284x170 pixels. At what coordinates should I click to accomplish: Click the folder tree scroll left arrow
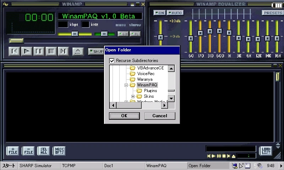[x=113, y=105]
